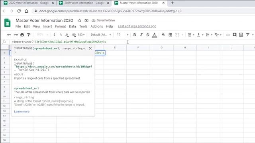Open the Tools menu
Viewport: 255px width, 143px height.
click(83, 27)
